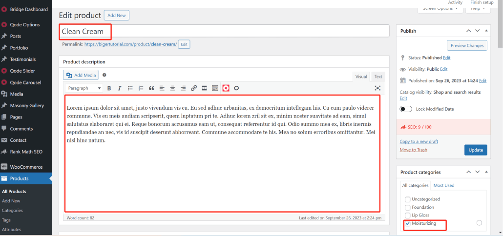Align text left
This screenshot has width=503, height=236.
coord(162,88)
